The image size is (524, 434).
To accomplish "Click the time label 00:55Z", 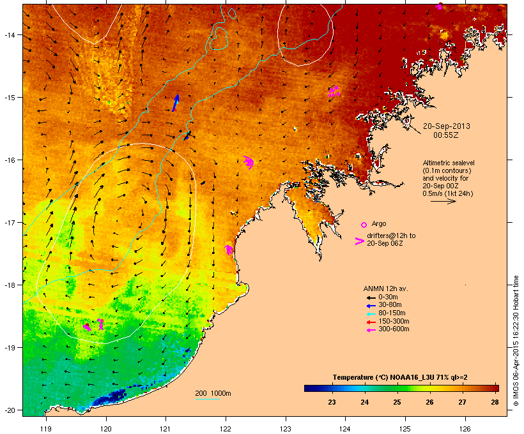I will 446,135.
